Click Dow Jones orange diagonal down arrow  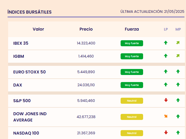pyautogui.click(x=166, y=116)
